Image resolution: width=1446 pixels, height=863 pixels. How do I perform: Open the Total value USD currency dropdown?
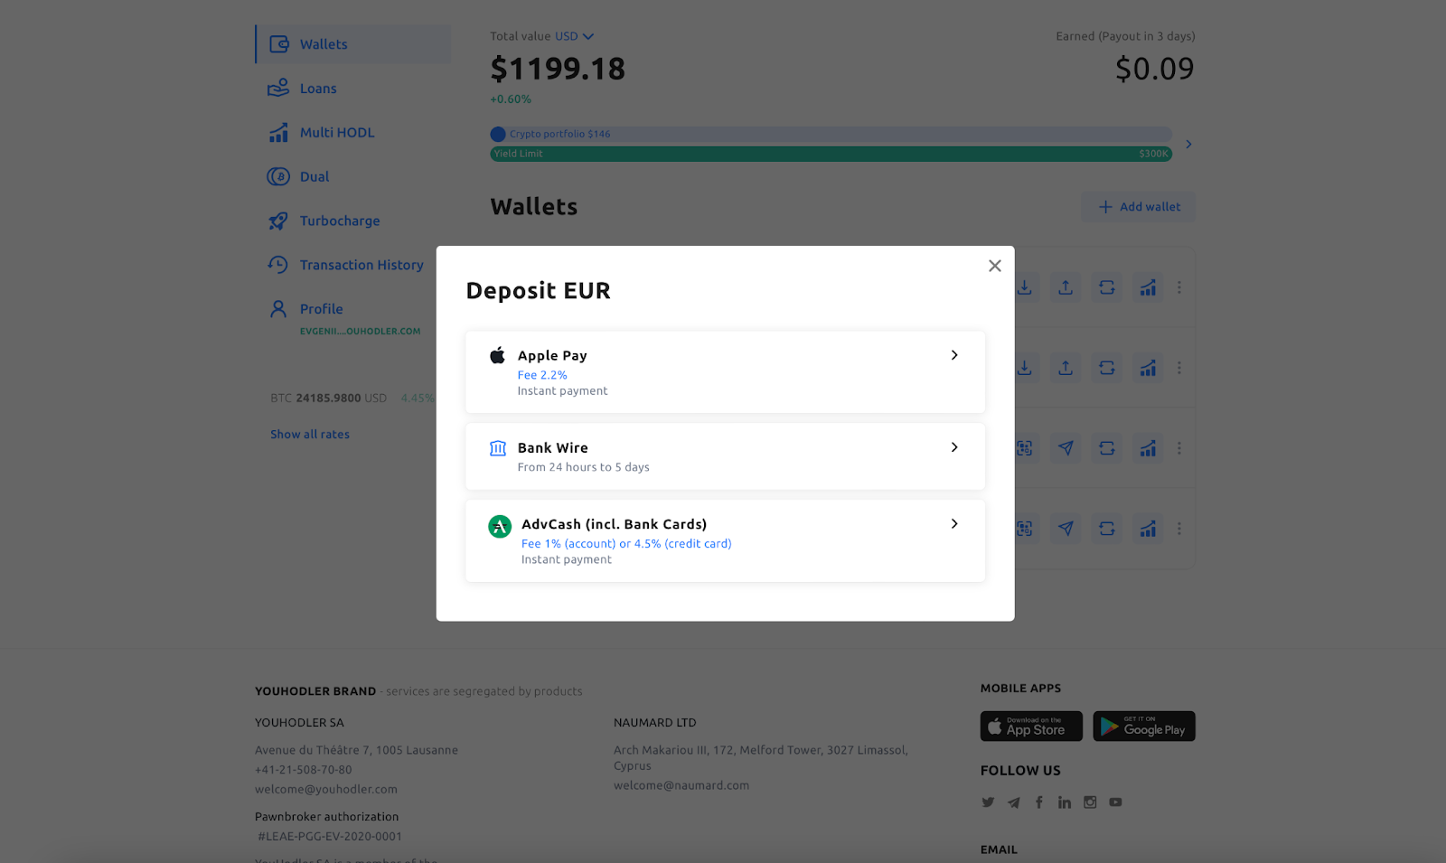point(575,36)
